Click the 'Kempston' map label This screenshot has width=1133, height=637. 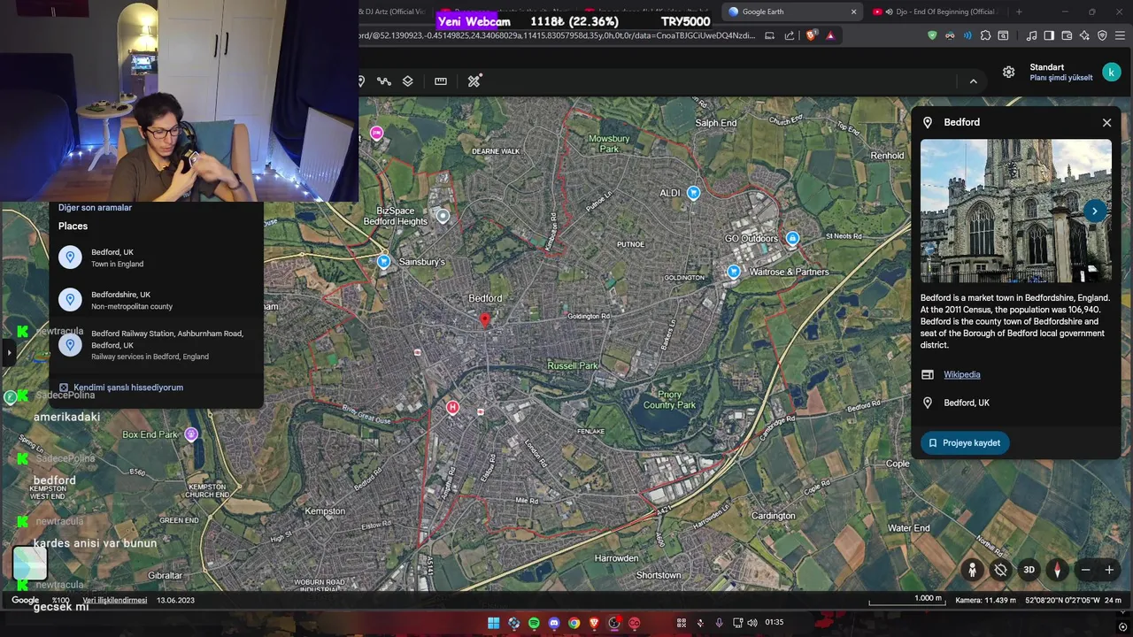click(325, 511)
